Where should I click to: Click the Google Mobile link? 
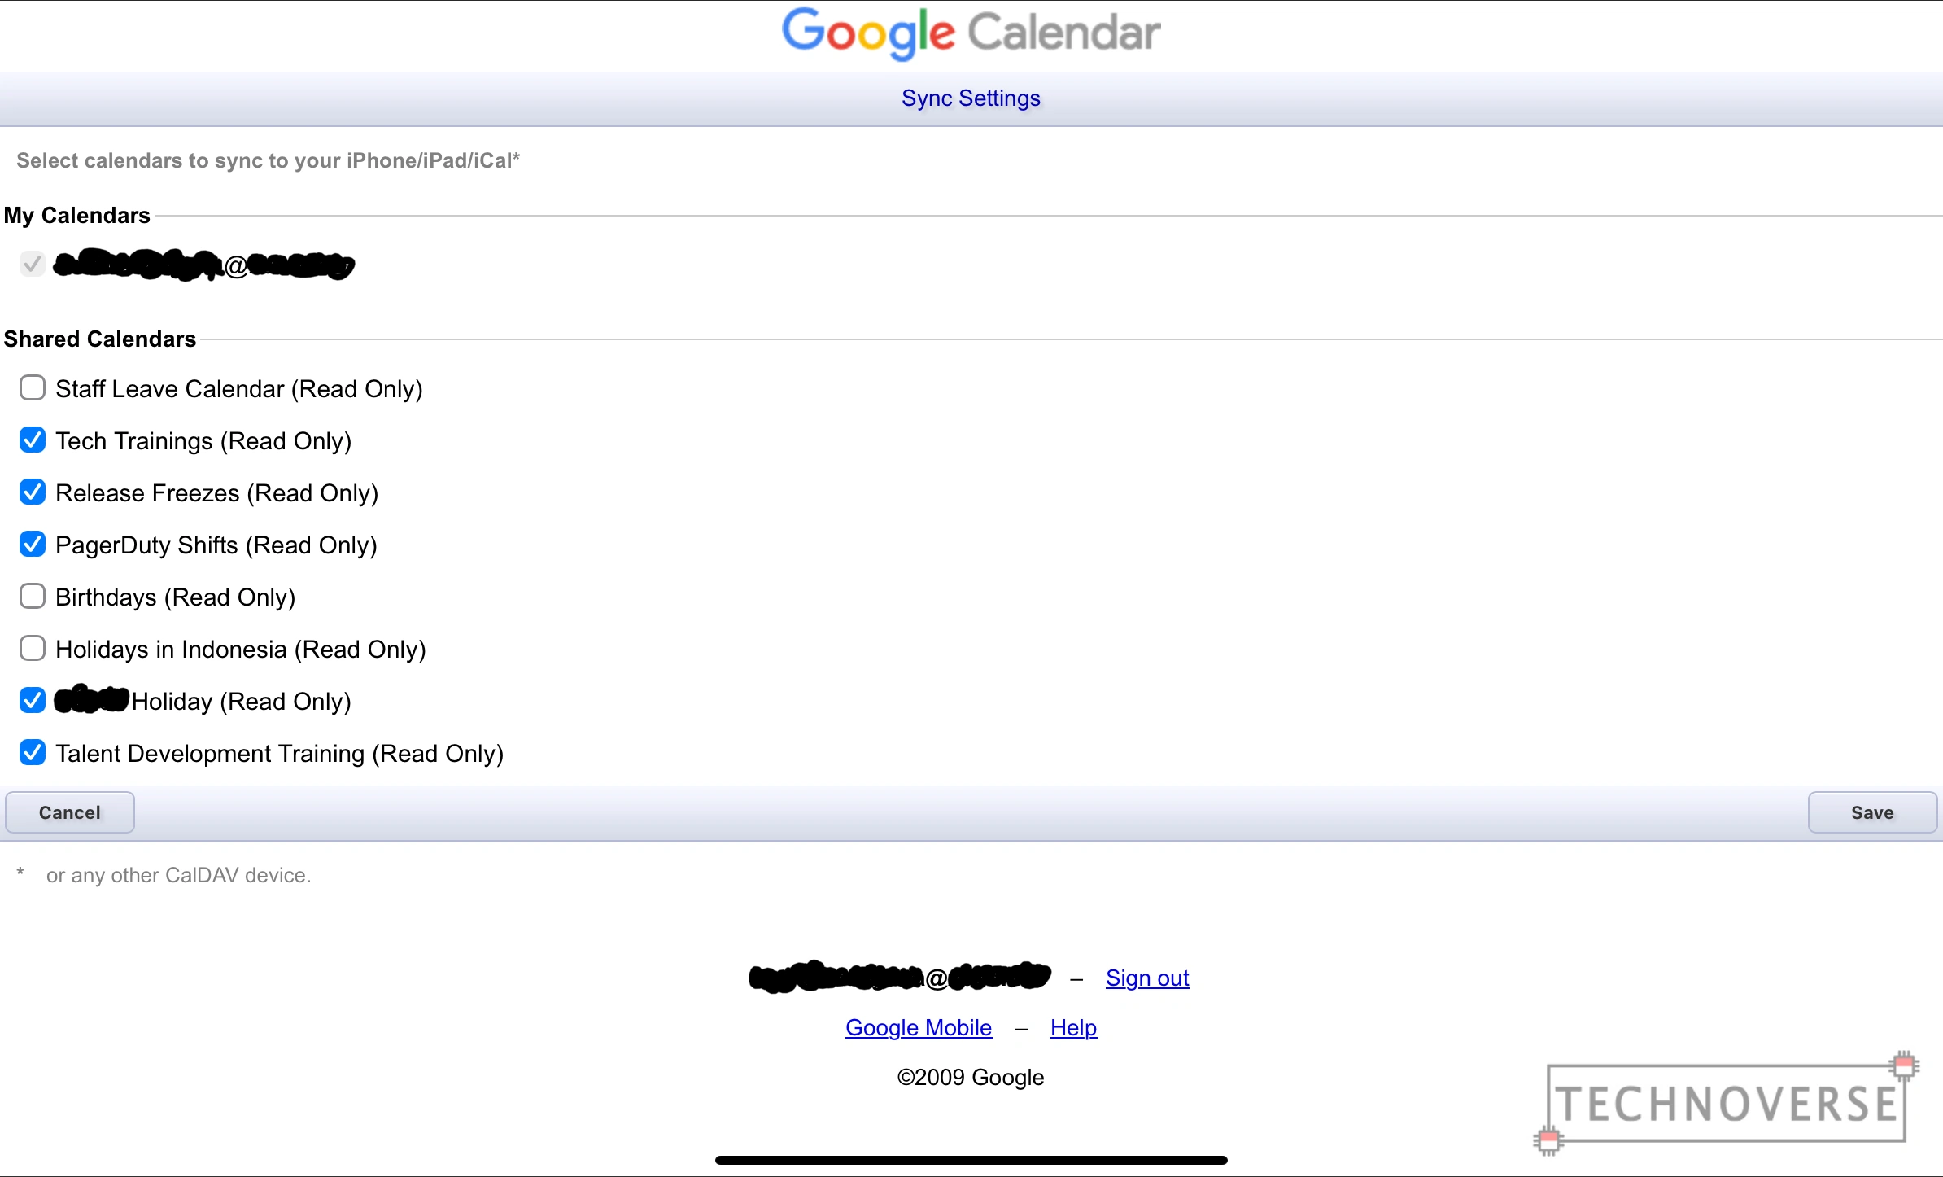(x=919, y=1027)
